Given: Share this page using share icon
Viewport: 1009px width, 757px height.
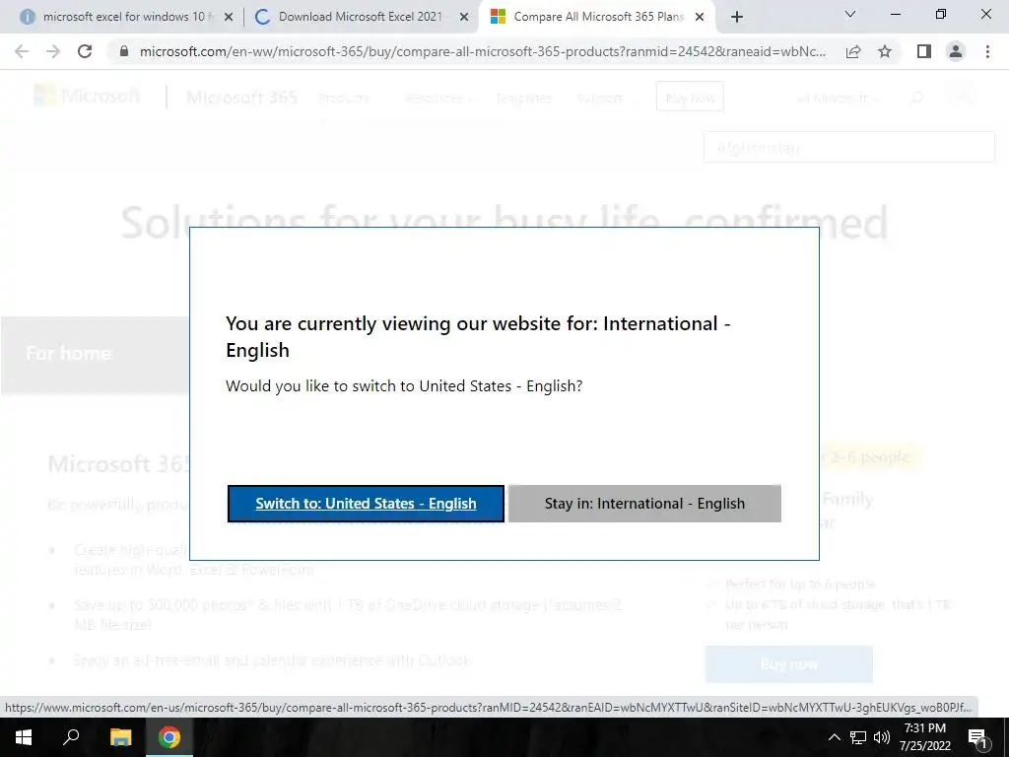Looking at the screenshot, I should pyautogui.click(x=853, y=51).
